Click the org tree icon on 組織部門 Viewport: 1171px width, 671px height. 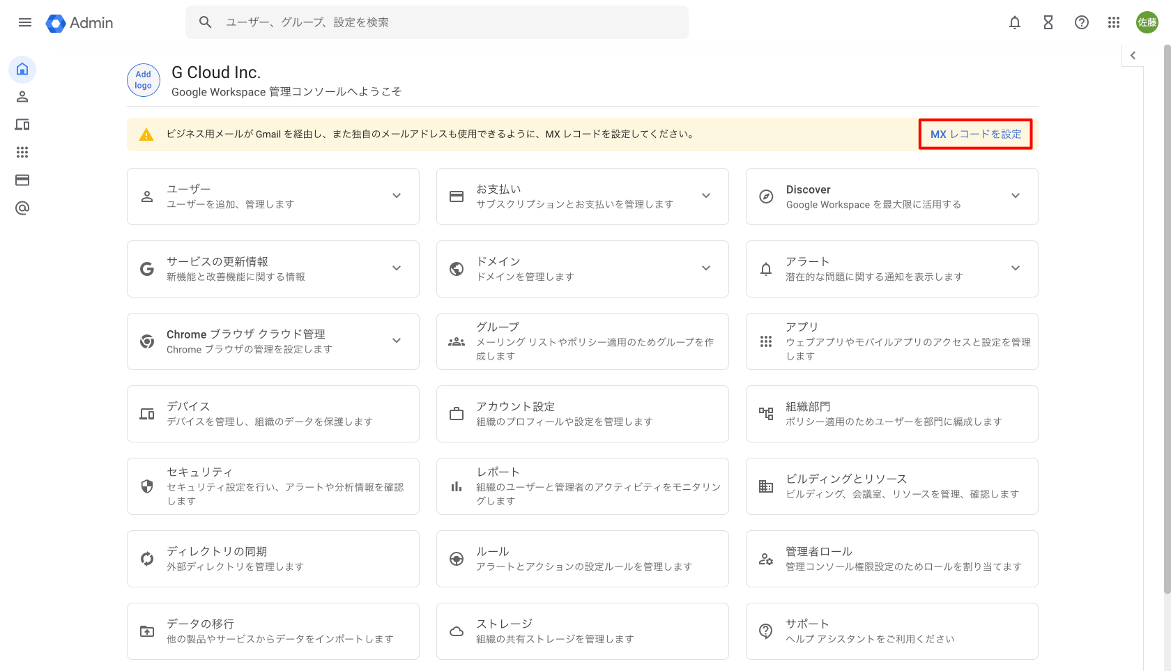766,414
